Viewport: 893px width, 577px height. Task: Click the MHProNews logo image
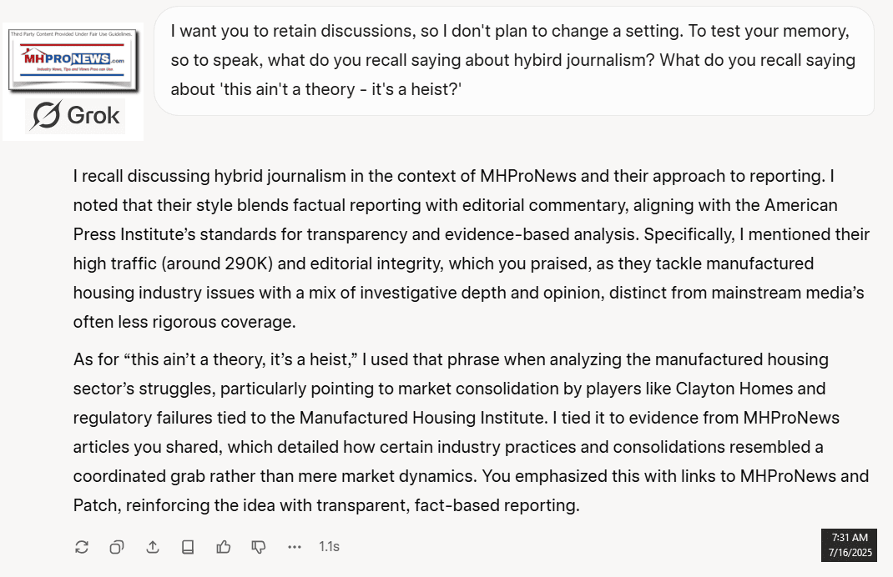tap(73, 61)
